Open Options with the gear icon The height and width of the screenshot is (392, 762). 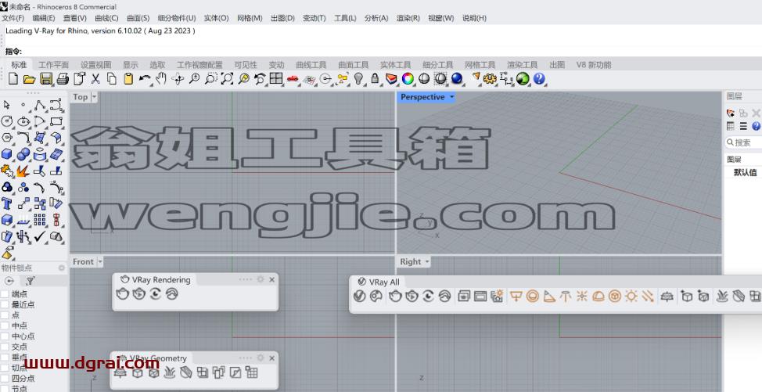[490, 79]
